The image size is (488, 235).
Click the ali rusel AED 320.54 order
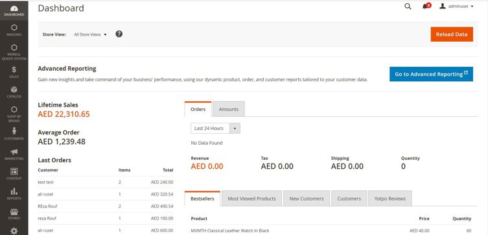tap(106, 194)
